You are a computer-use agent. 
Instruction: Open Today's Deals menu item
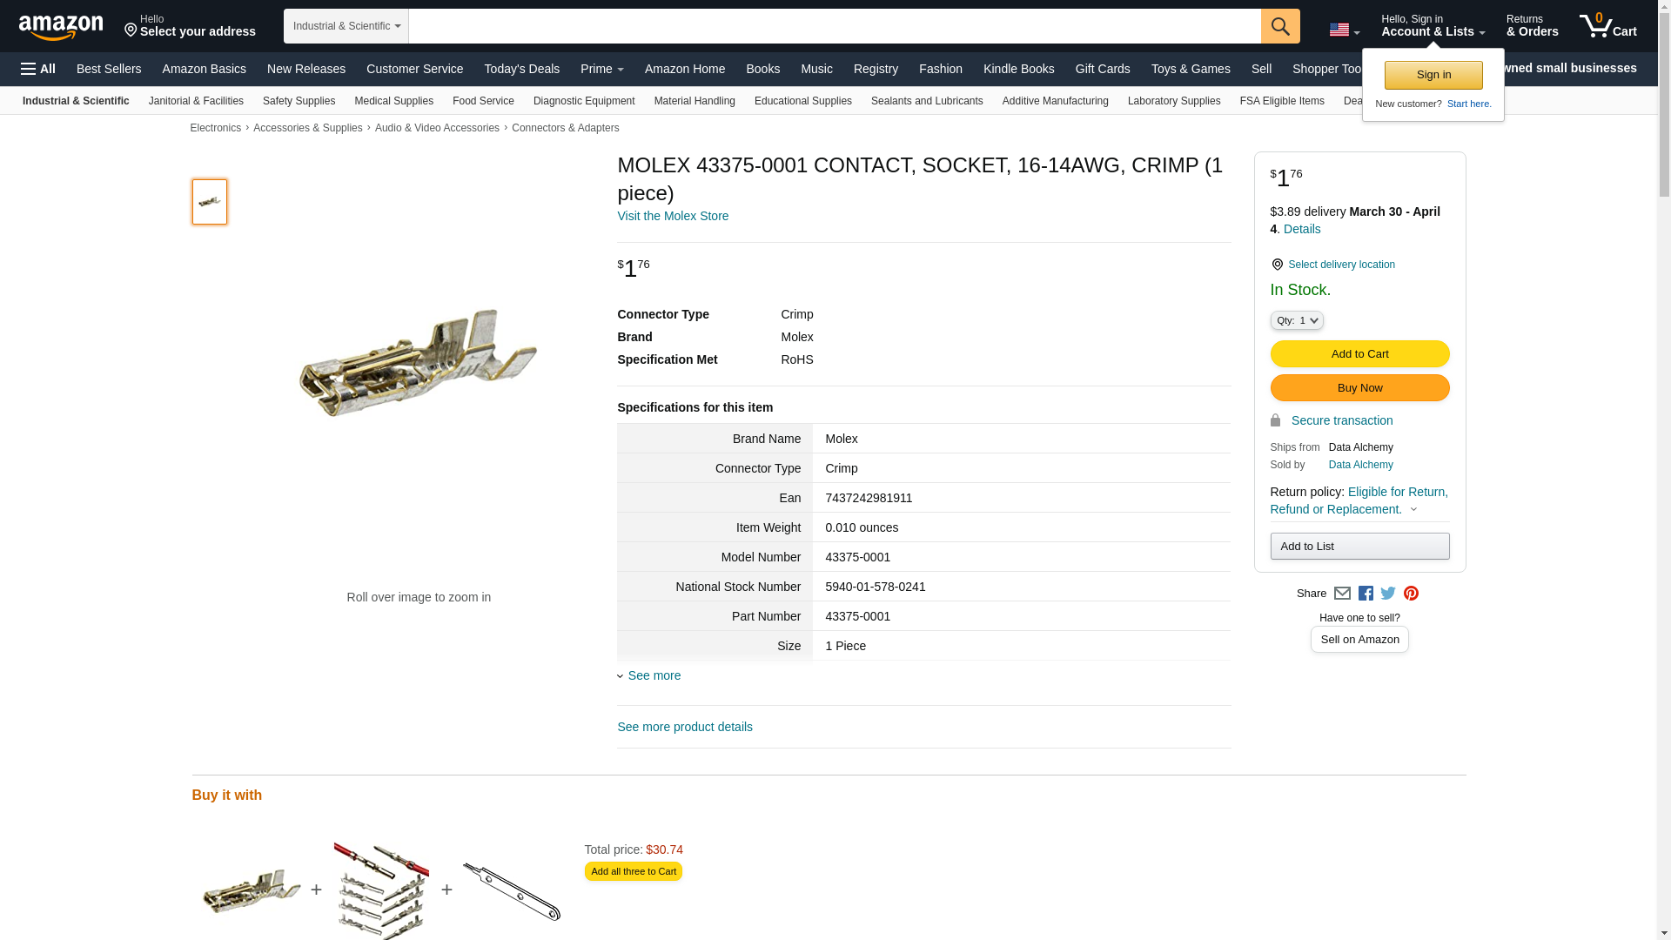point(521,69)
